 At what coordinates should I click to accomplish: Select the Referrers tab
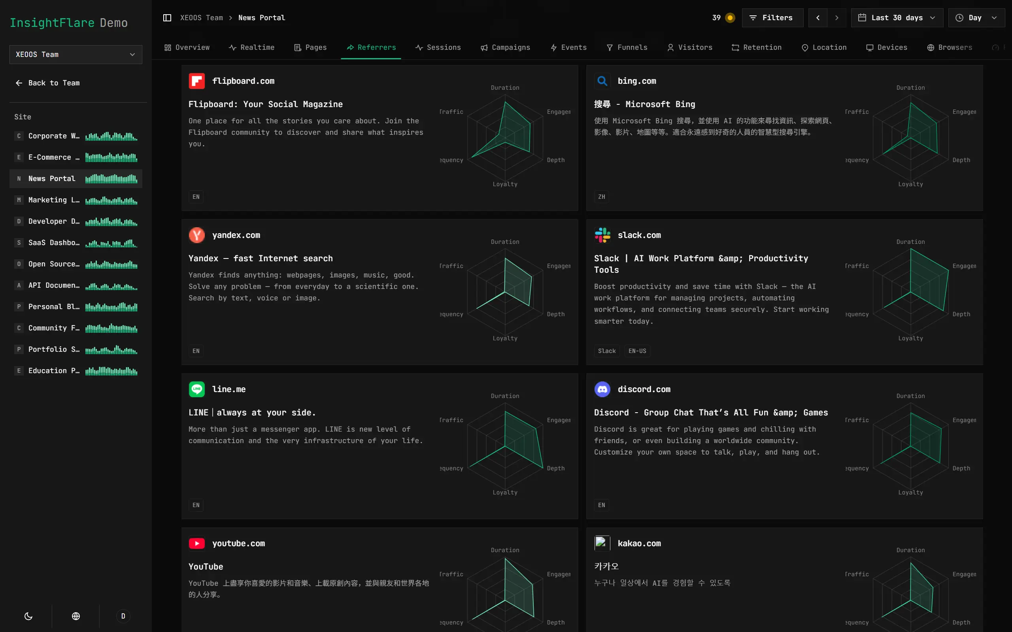[371, 47]
